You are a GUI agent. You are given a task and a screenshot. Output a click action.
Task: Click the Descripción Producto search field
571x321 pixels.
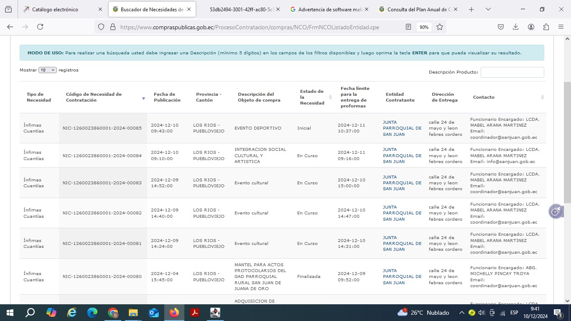(x=512, y=72)
